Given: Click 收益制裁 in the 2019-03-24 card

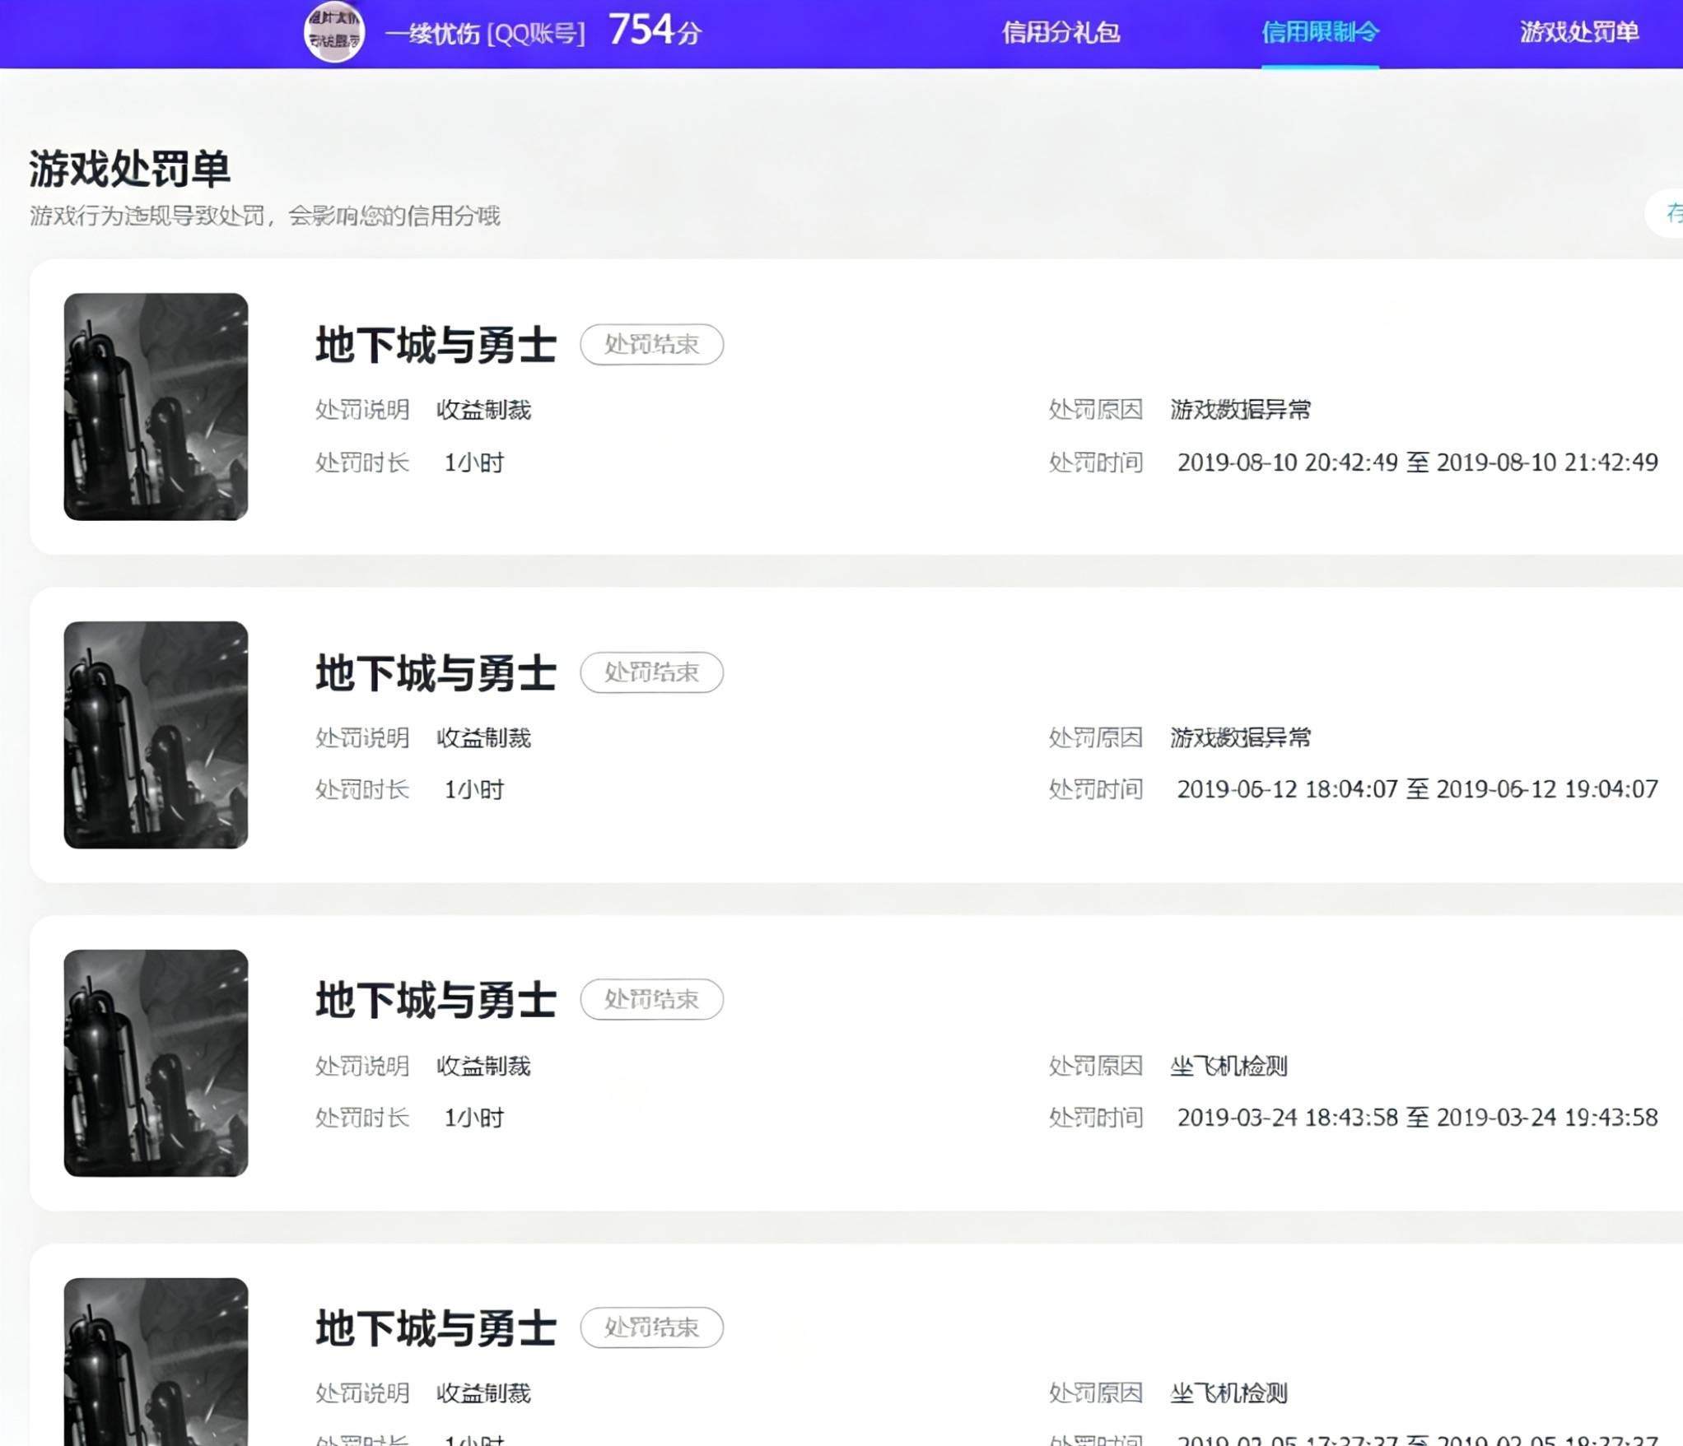Looking at the screenshot, I should point(483,1066).
